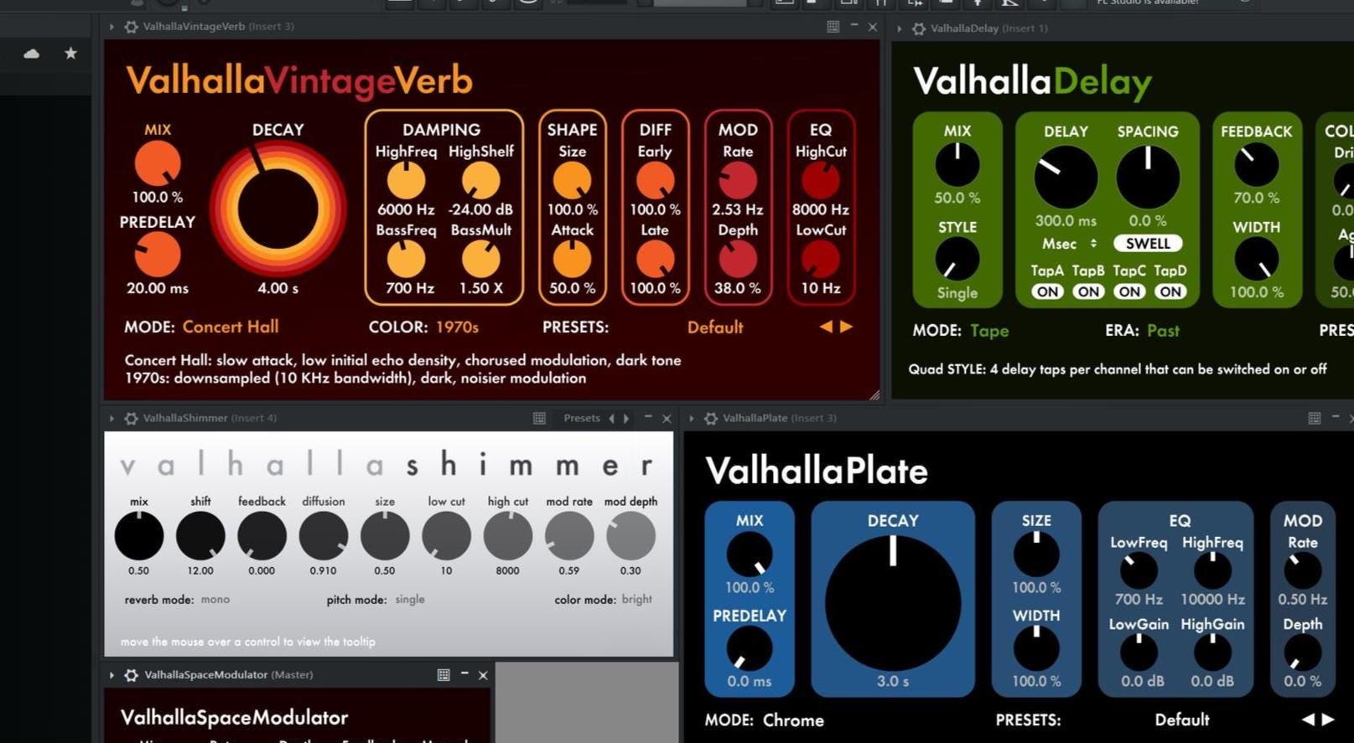The image size is (1354, 743).
Task: Change Msec delay unit selector in ValhallaDelay
Action: (x=1069, y=244)
